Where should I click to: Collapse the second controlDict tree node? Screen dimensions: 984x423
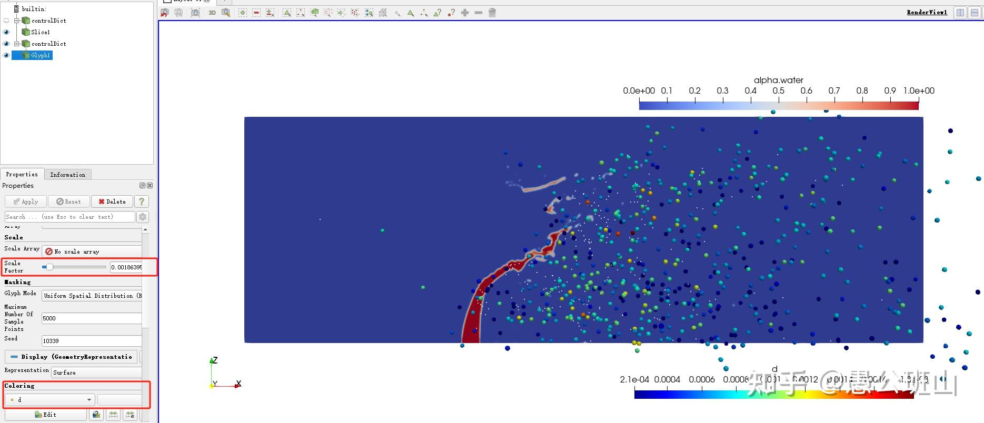click(x=17, y=44)
